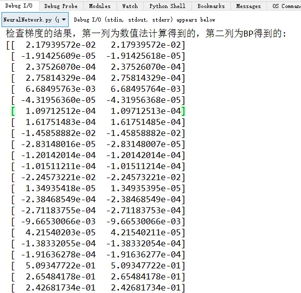This screenshot has width=301, height=293.
Task: Click the value -2.83148007e-05
Action: [143, 144]
